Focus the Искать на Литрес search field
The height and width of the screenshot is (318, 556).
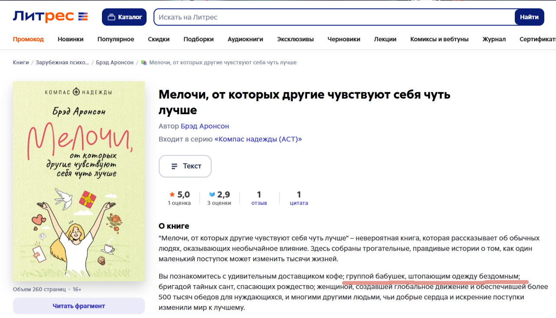(334, 17)
